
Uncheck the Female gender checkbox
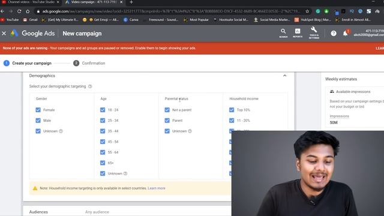click(38, 110)
